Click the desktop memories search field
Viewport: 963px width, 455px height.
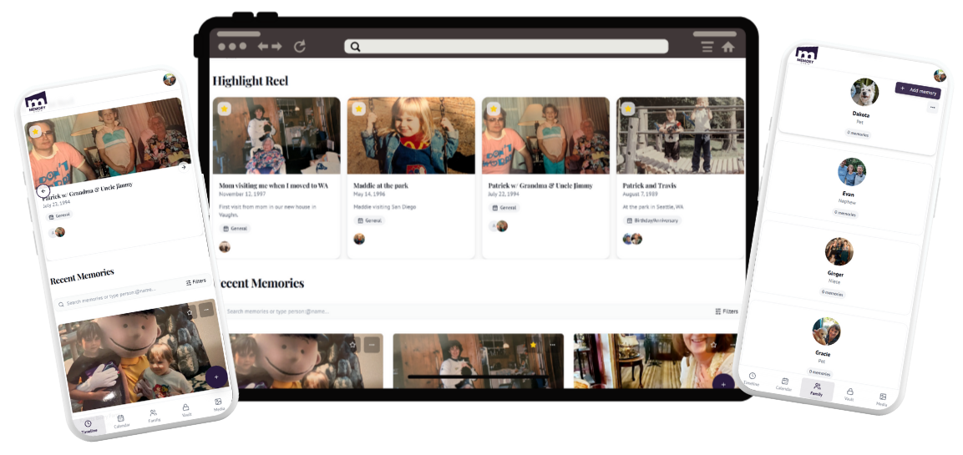(x=459, y=311)
